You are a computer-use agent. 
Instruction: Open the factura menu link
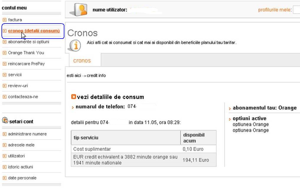(15, 20)
